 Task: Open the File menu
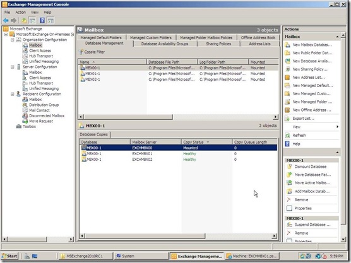[x=7, y=13]
